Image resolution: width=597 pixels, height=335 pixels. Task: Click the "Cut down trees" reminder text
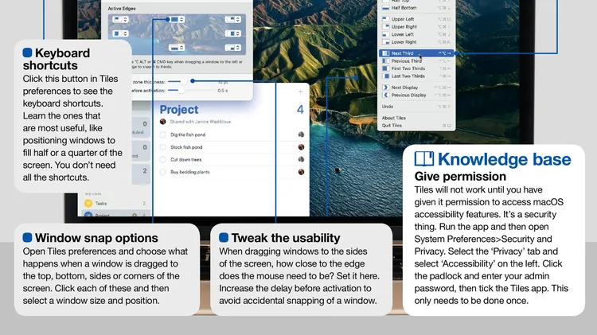coord(185,160)
